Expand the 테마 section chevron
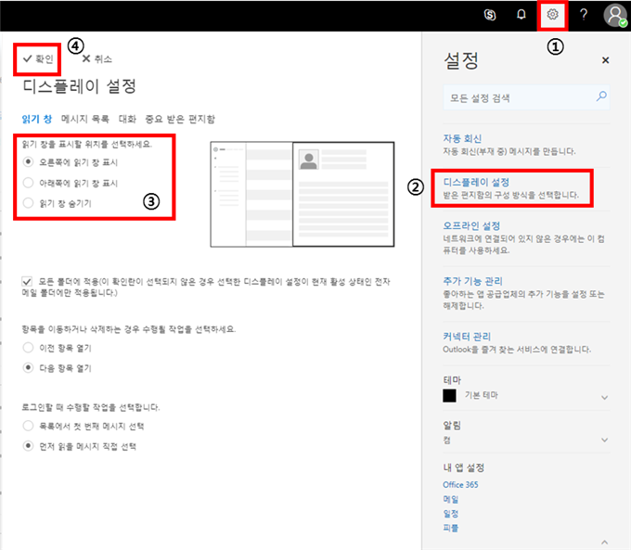The image size is (631, 550). point(605,397)
